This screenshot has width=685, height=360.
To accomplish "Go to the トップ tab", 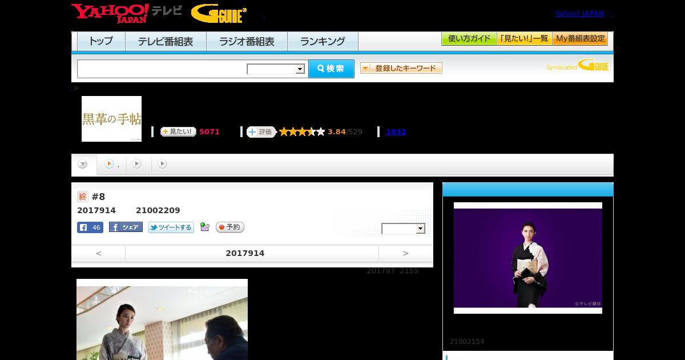I will (x=101, y=41).
